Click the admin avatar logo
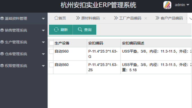This screenshot has width=192, height=108. pos(167,5)
